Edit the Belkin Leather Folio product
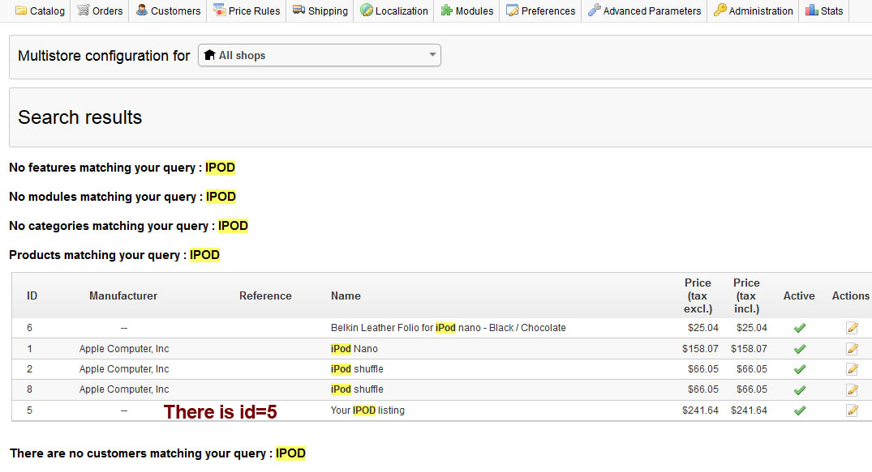 pos(852,328)
